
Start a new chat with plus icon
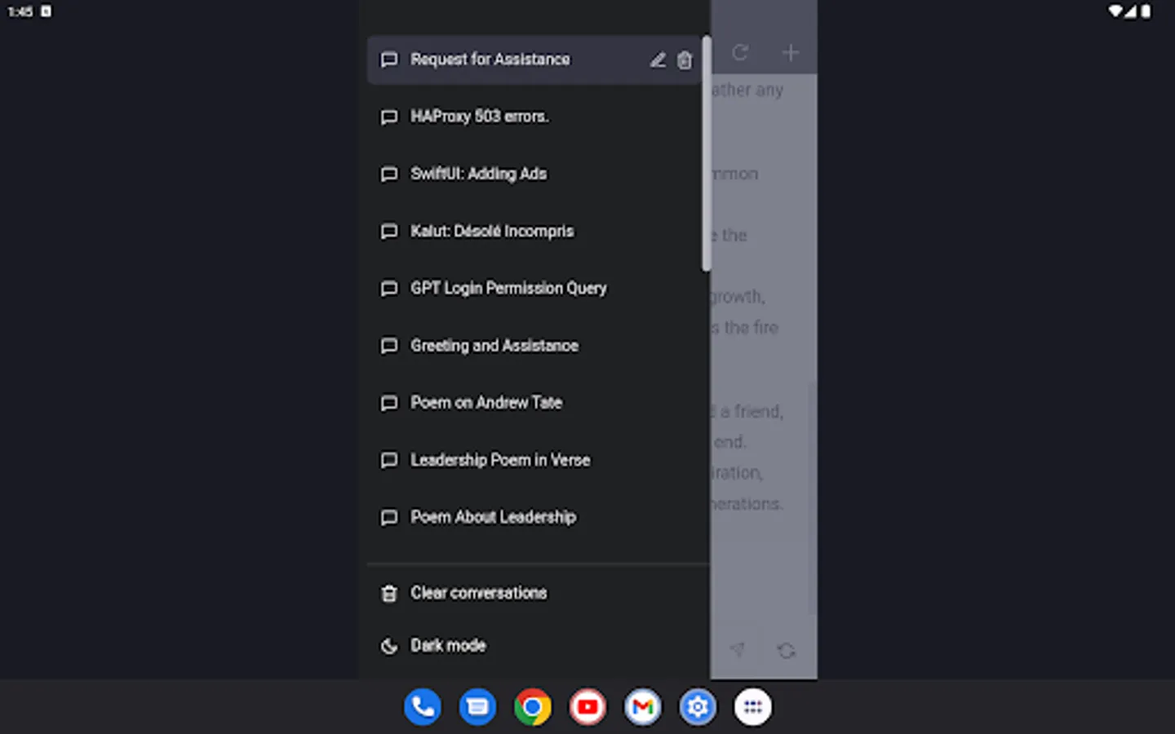790,53
